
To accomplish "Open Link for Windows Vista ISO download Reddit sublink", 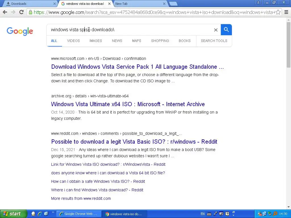I will click(x=108, y=164).
